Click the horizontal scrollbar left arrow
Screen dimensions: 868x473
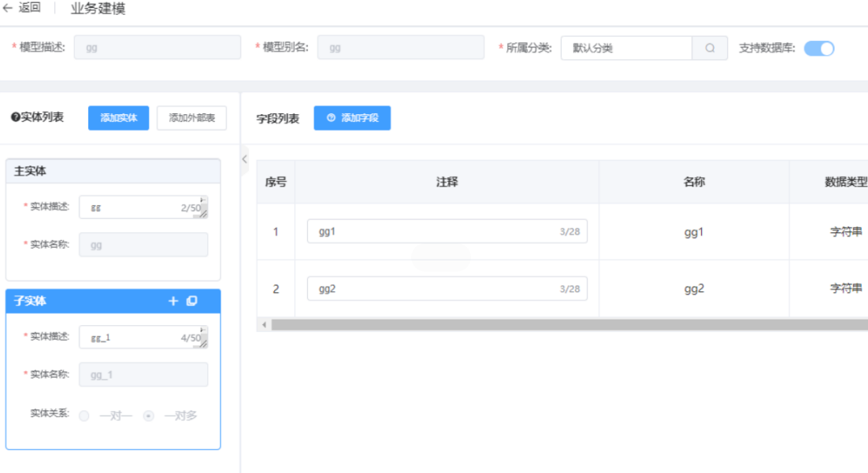coord(264,324)
